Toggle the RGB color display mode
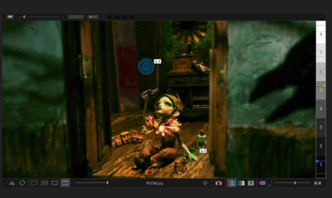The image size is (332, 198). click(232, 183)
